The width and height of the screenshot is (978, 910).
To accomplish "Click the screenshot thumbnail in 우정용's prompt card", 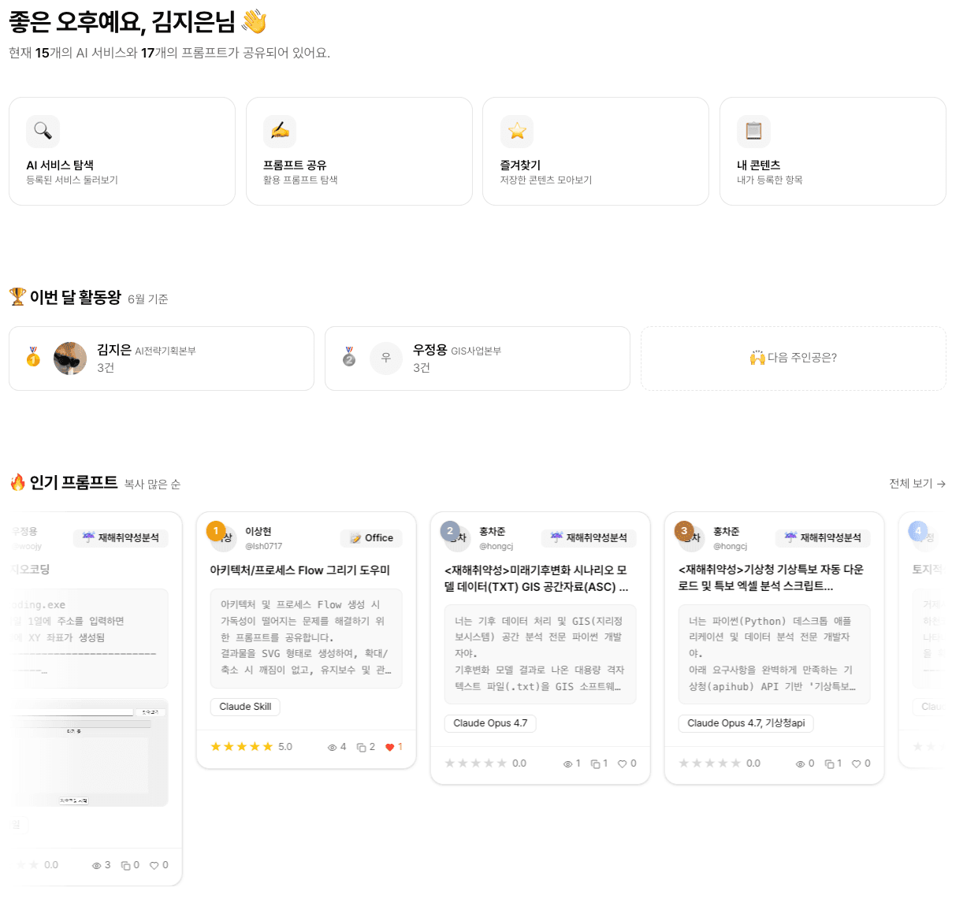I will (x=89, y=752).
